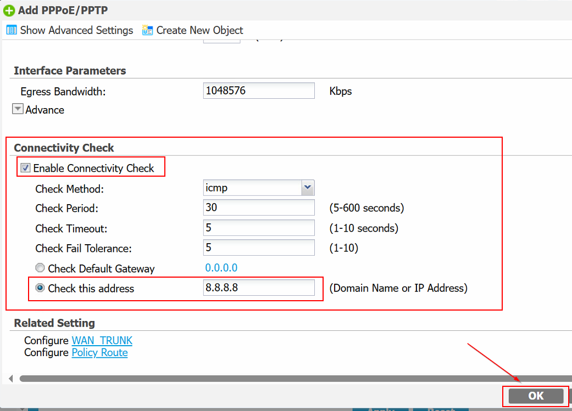Click the Check Period input field
The height and width of the screenshot is (411, 572).
click(258, 208)
